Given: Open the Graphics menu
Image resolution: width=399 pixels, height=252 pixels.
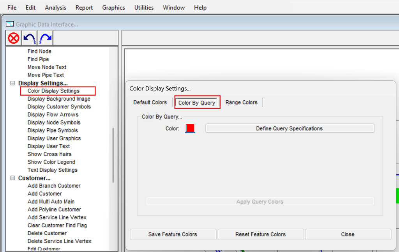Looking at the screenshot, I should click(113, 8).
